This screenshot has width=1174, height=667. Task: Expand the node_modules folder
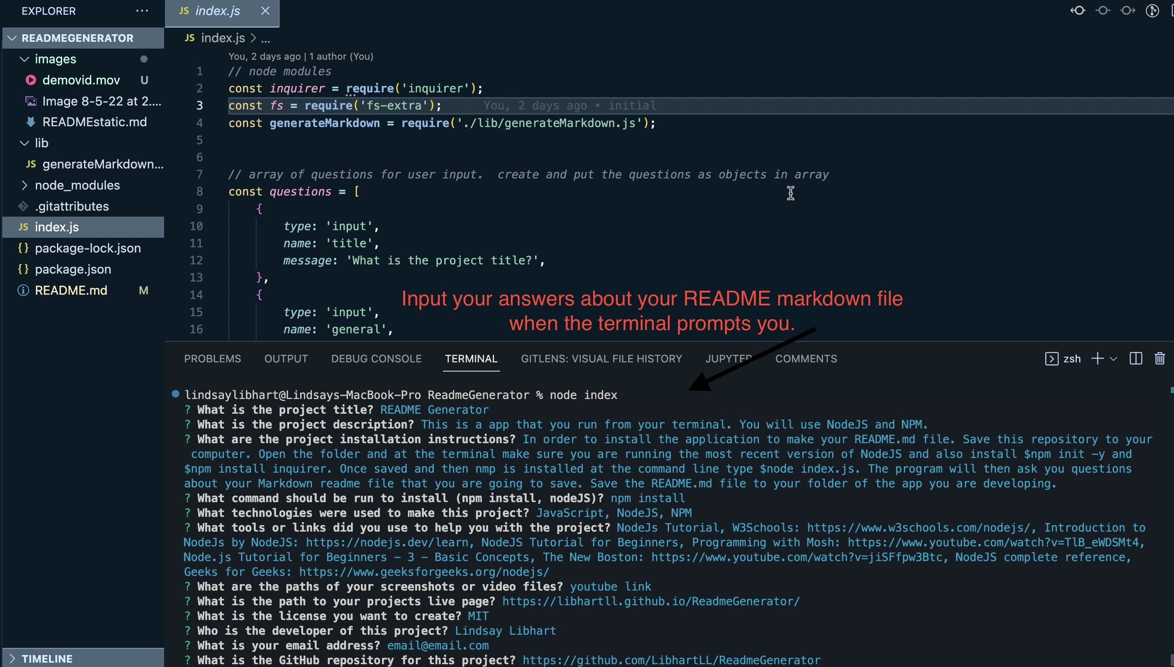coord(25,185)
